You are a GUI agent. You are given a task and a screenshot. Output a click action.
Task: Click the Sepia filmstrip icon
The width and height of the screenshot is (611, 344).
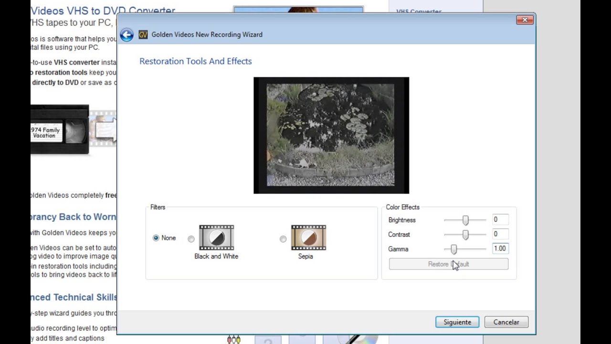(x=308, y=237)
